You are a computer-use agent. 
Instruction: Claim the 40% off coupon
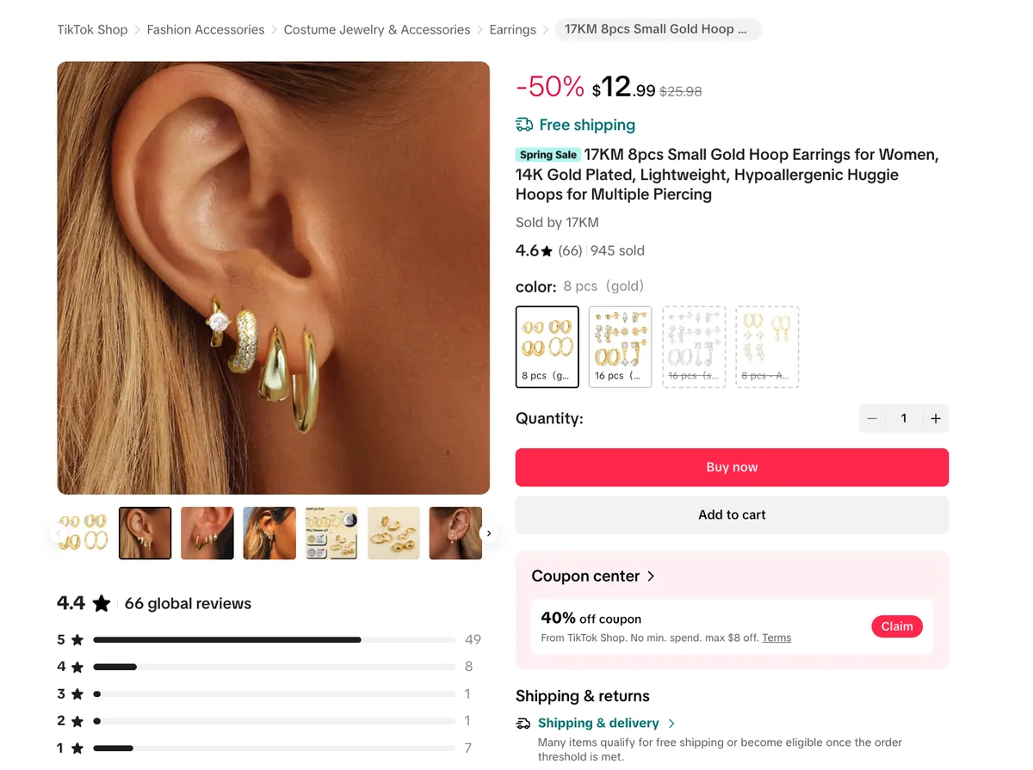(897, 626)
